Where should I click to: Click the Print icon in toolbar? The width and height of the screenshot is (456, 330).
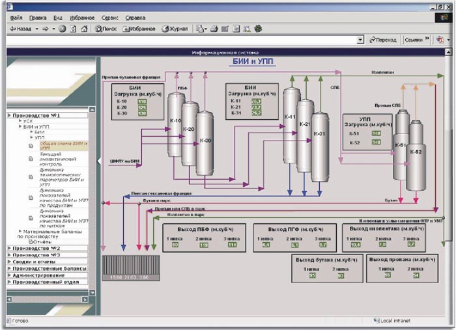(x=214, y=29)
